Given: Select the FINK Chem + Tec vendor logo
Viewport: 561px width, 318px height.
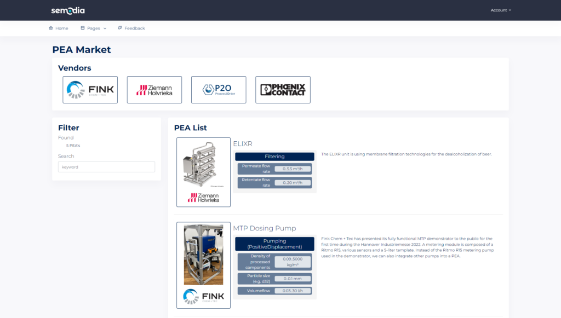Looking at the screenshot, I should [90, 90].
